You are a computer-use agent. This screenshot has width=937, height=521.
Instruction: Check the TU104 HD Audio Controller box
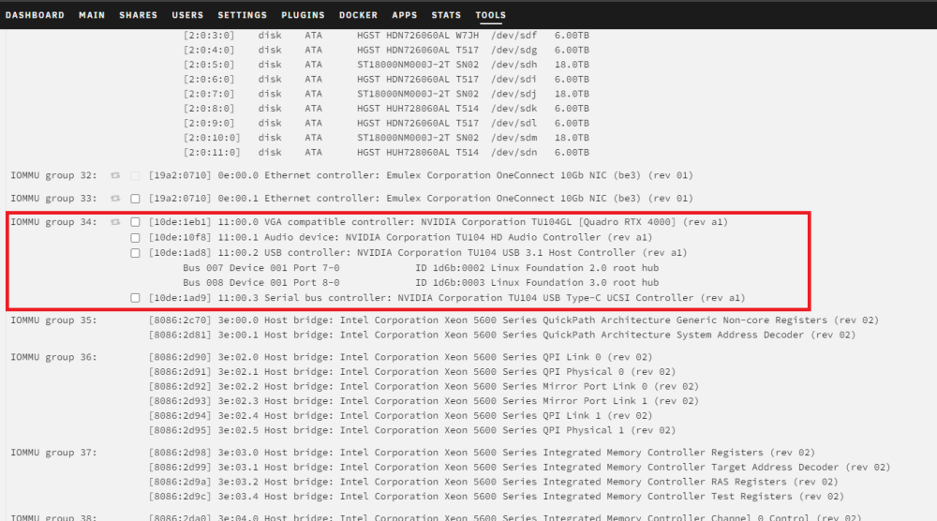click(x=135, y=238)
